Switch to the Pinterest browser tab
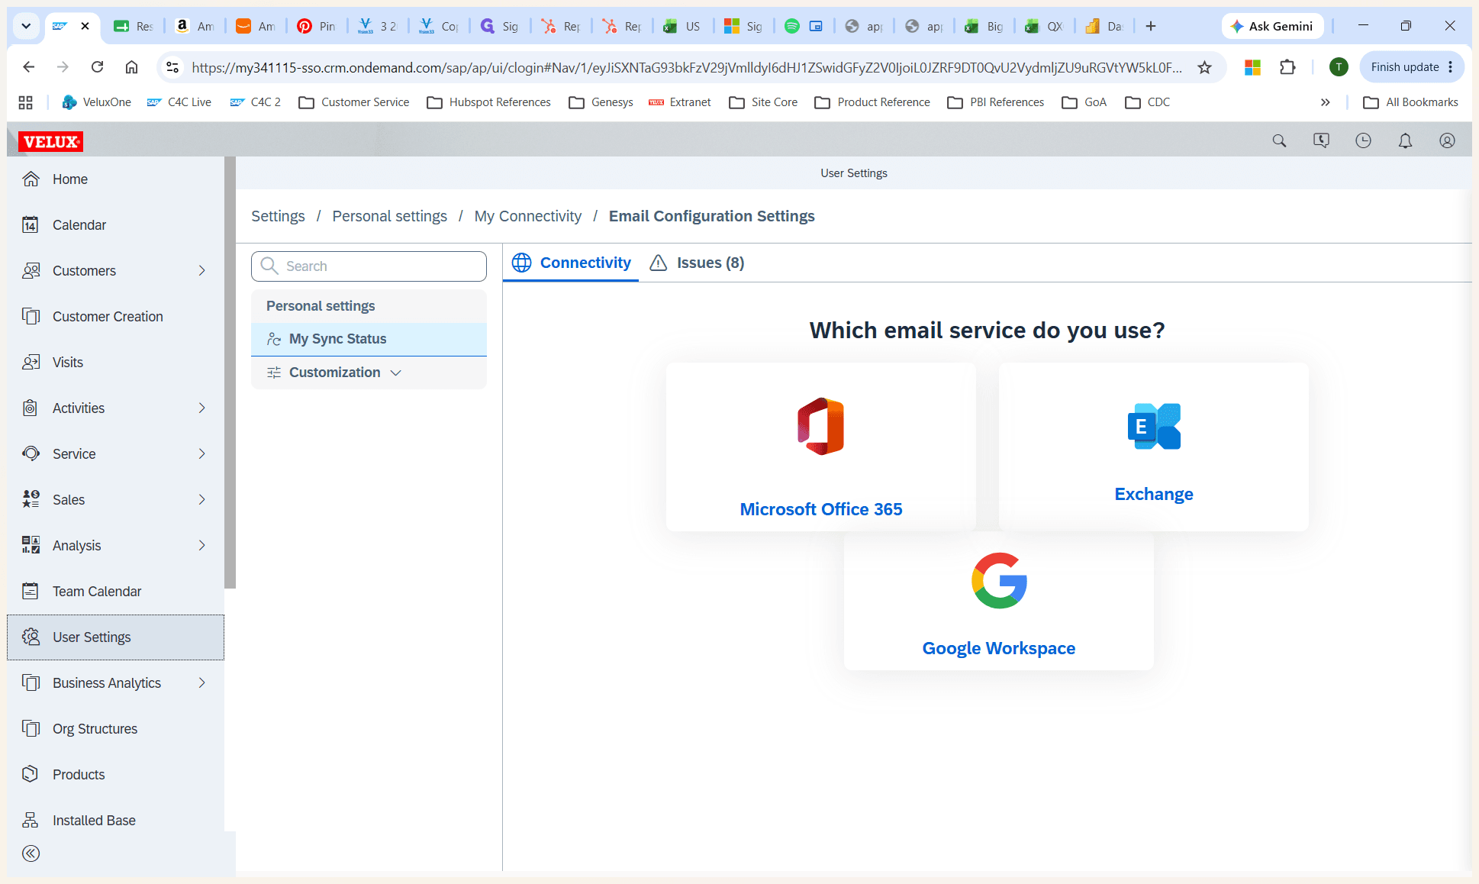Image resolution: width=1479 pixels, height=884 pixels. (x=316, y=26)
